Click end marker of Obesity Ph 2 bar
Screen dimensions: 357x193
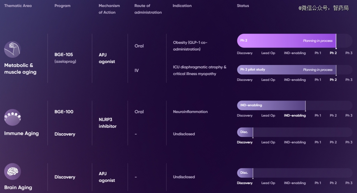click(336, 41)
